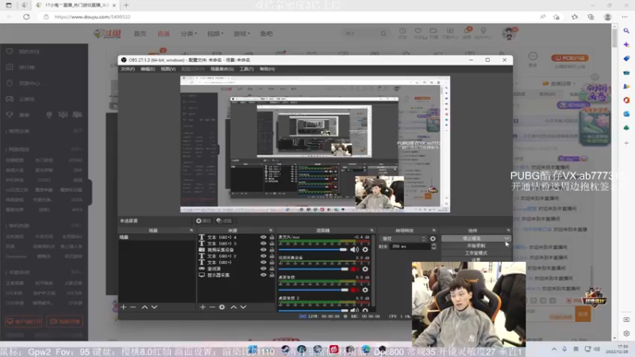Hide the 文本 (GDI+) 3 source
The width and height of the screenshot is (635, 357).
[x=264, y=244]
